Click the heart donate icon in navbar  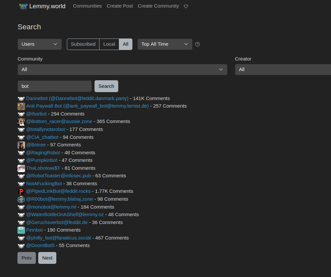(186, 6)
